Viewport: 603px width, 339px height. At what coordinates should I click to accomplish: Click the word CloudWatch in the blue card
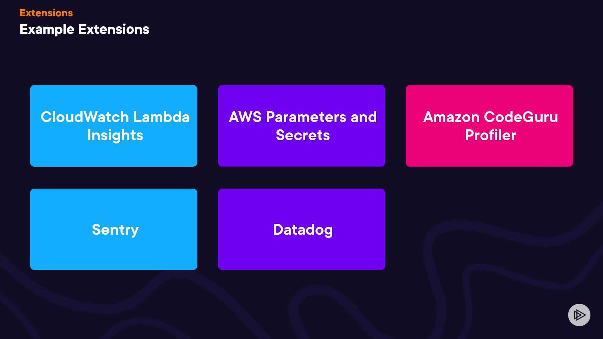pyautogui.click(x=85, y=117)
